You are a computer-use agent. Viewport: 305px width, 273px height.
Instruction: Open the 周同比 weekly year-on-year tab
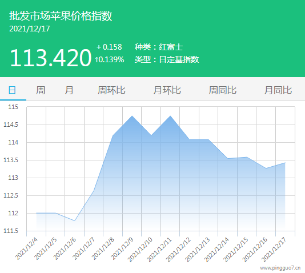(223, 90)
